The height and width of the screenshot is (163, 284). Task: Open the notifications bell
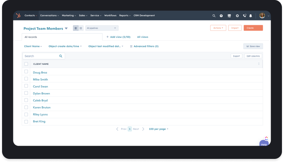point(251,16)
